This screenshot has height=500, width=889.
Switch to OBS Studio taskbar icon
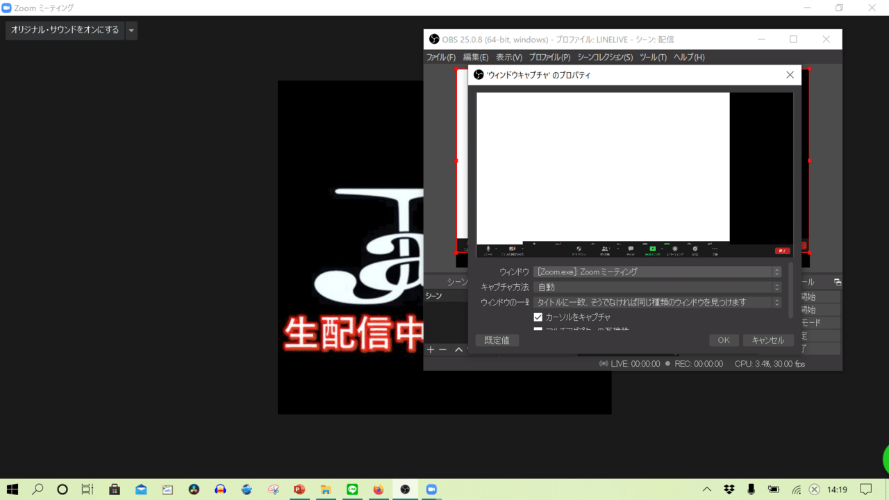pos(405,490)
